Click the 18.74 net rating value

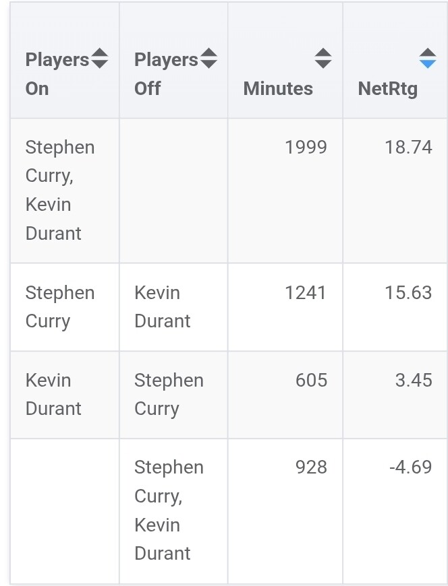click(x=408, y=148)
